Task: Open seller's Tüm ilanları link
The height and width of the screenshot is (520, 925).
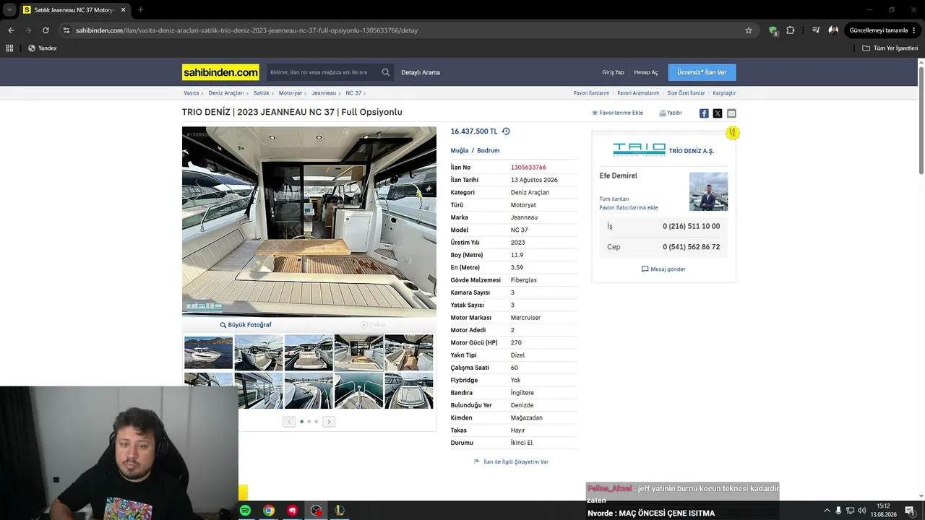Action: click(x=614, y=199)
